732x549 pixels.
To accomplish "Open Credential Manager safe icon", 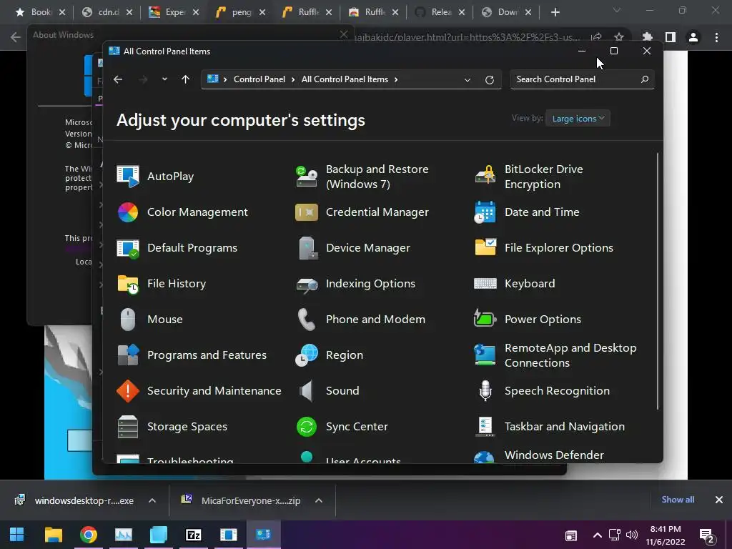I will point(306,212).
